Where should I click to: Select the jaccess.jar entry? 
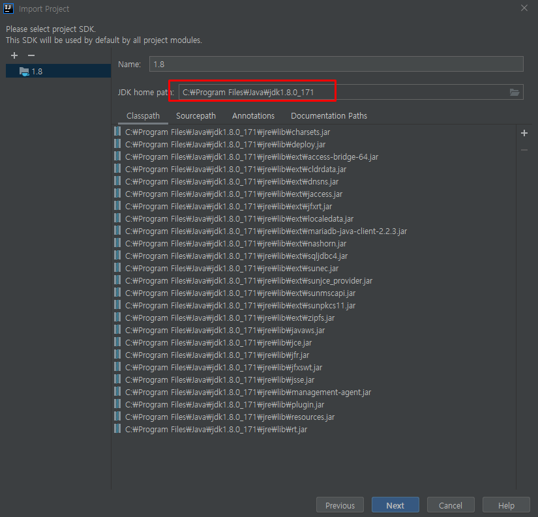(x=314, y=194)
